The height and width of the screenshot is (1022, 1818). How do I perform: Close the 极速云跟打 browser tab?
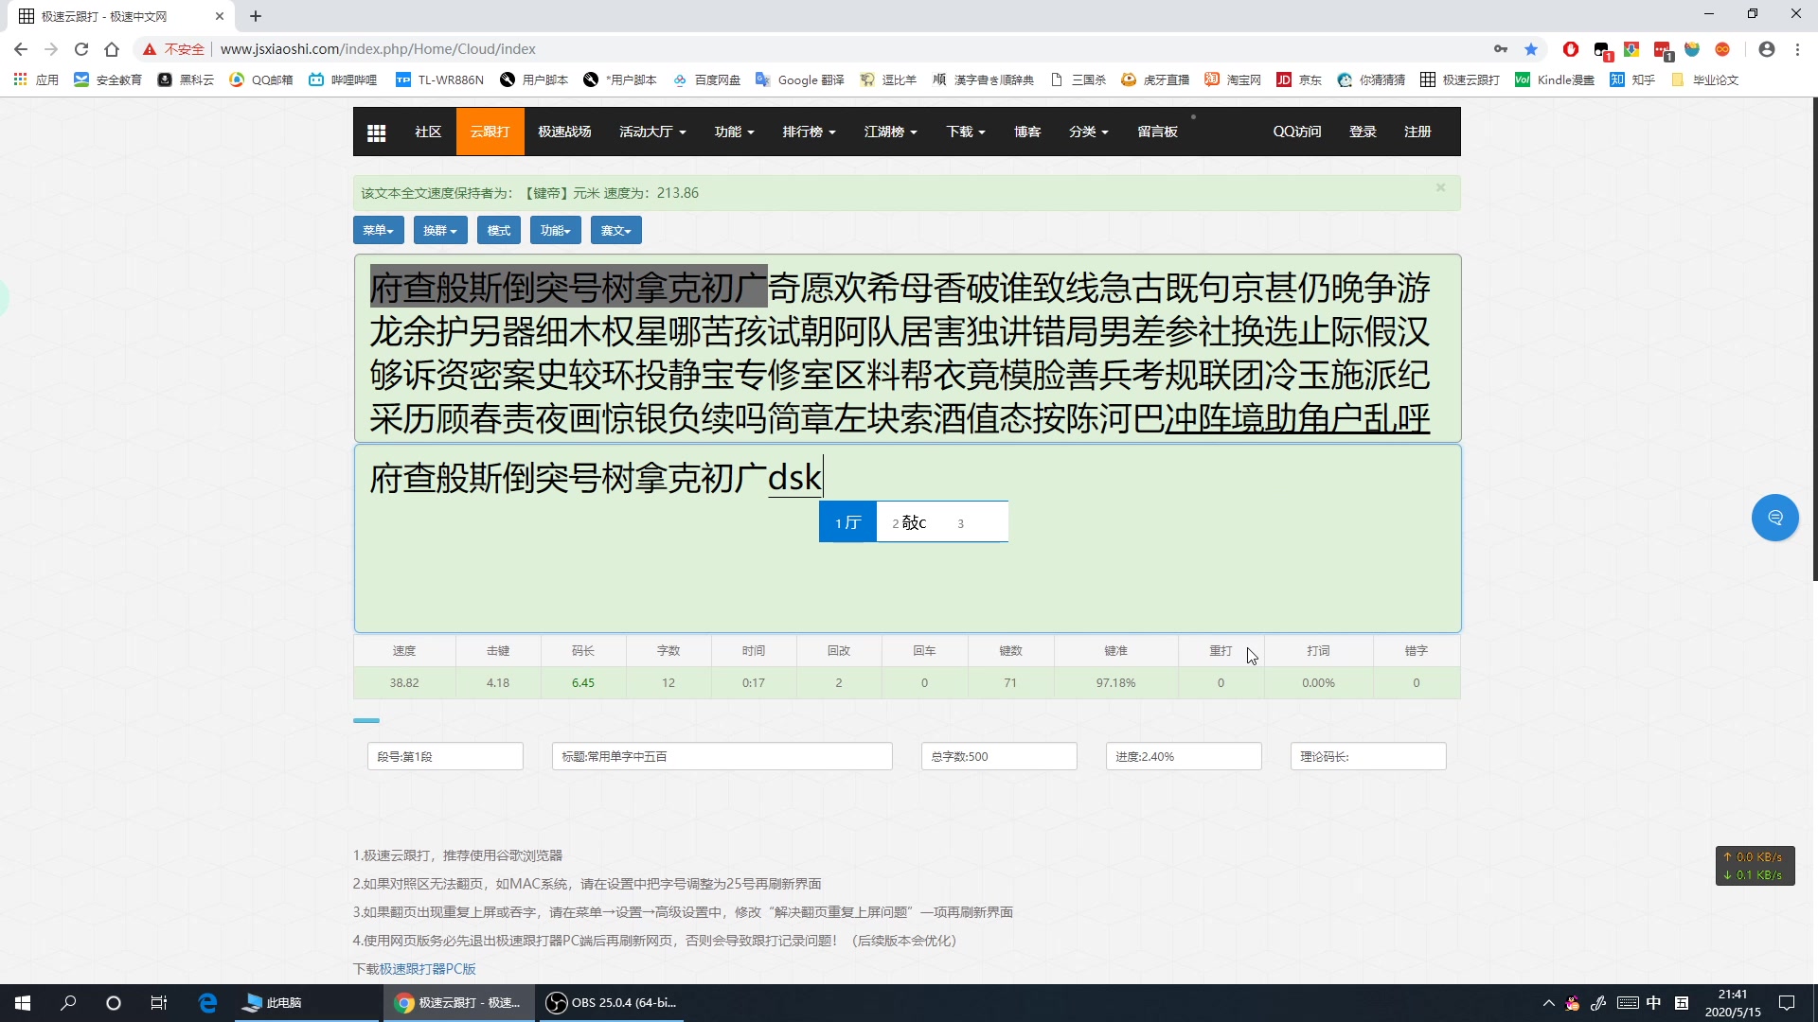point(220,16)
